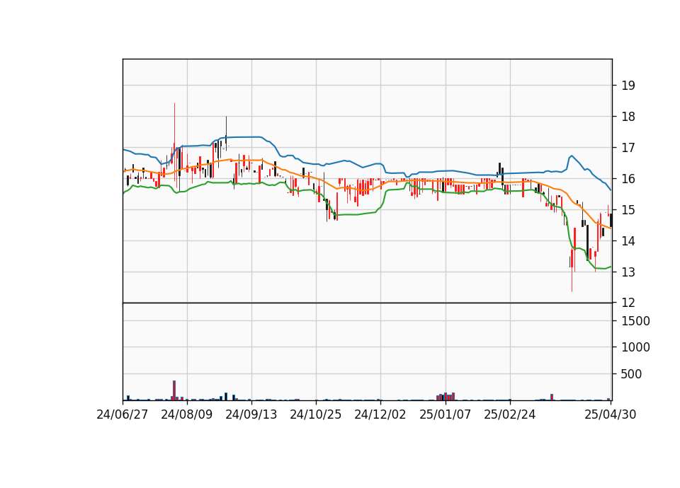
Task: Click the 24/12/02 date label
Action: pyautogui.click(x=380, y=414)
